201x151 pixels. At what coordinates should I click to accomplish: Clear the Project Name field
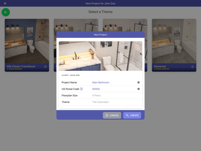[x=138, y=82]
